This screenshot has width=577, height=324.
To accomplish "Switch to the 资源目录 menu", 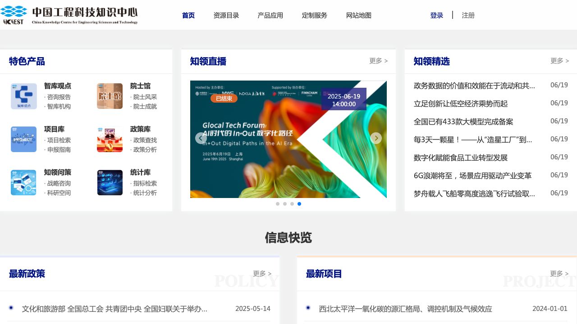I will coord(226,15).
